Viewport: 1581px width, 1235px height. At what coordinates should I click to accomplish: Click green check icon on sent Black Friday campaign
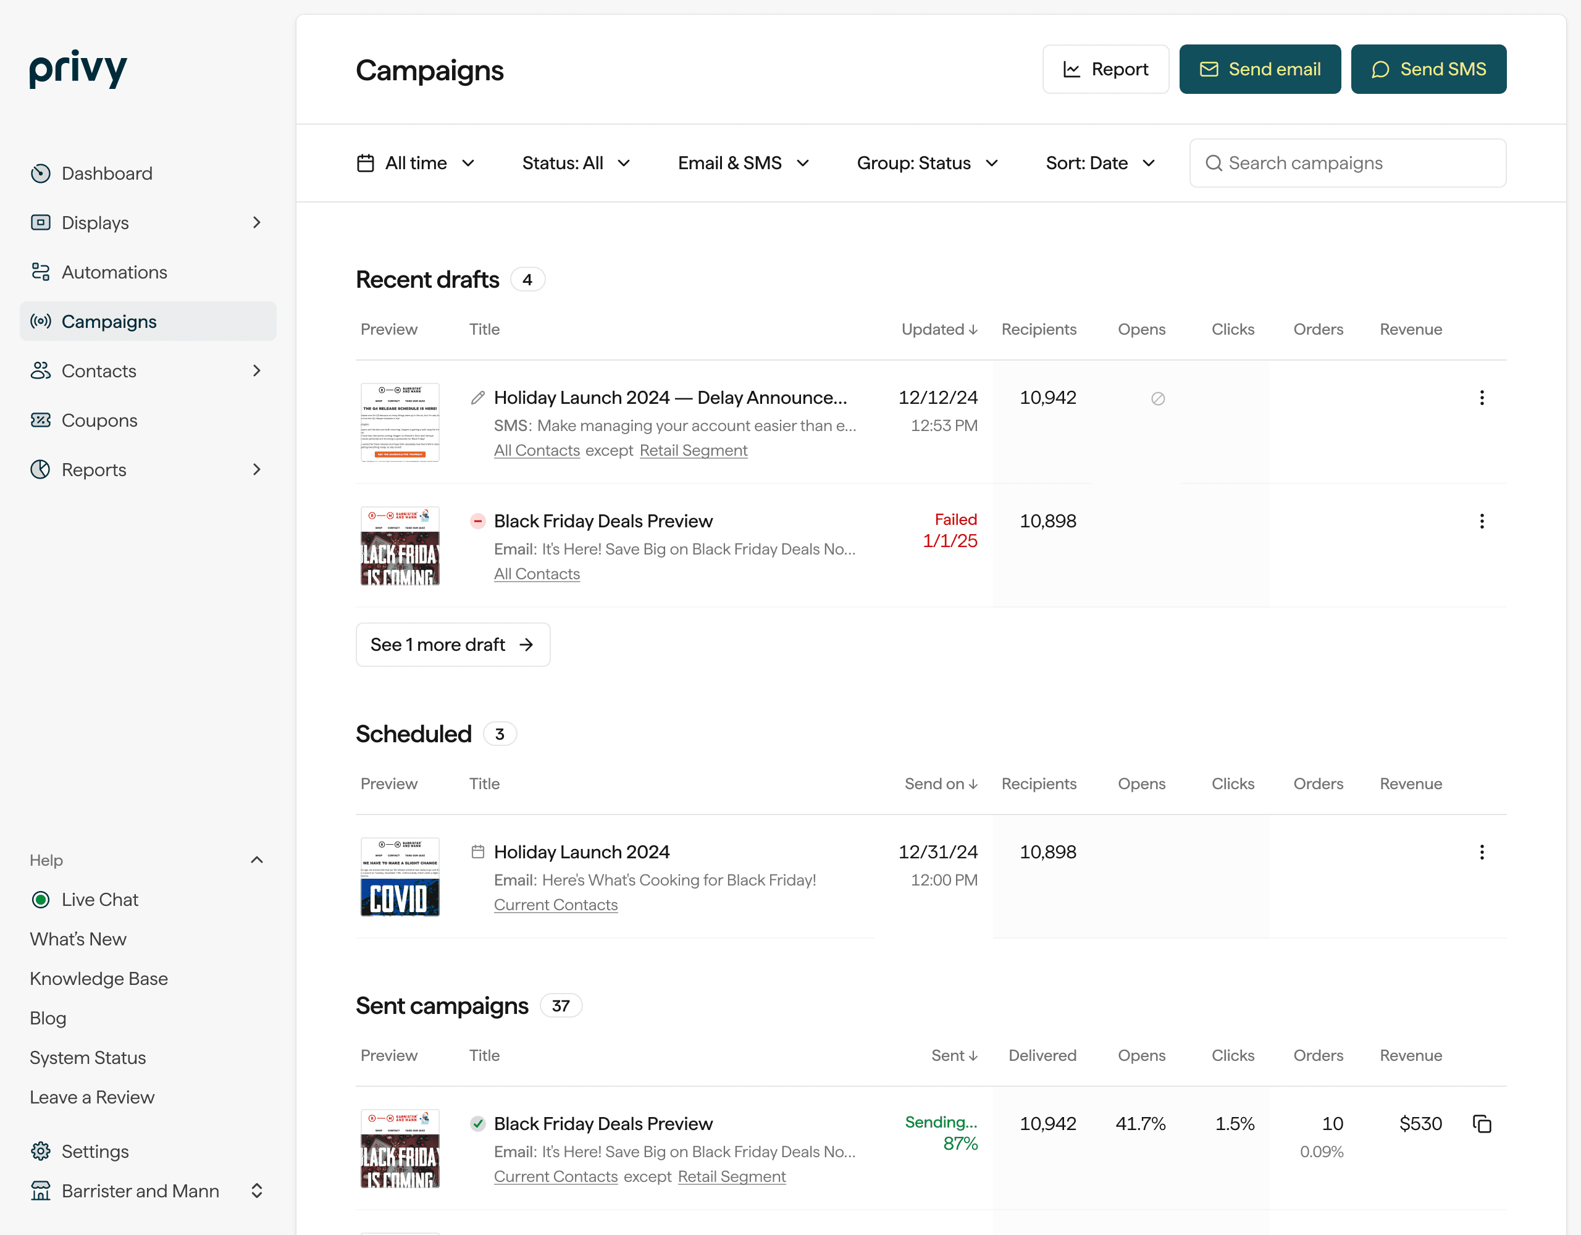(x=477, y=1123)
